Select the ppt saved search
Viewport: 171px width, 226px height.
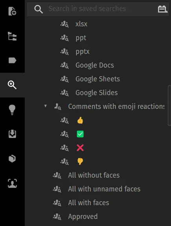(81, 38)
